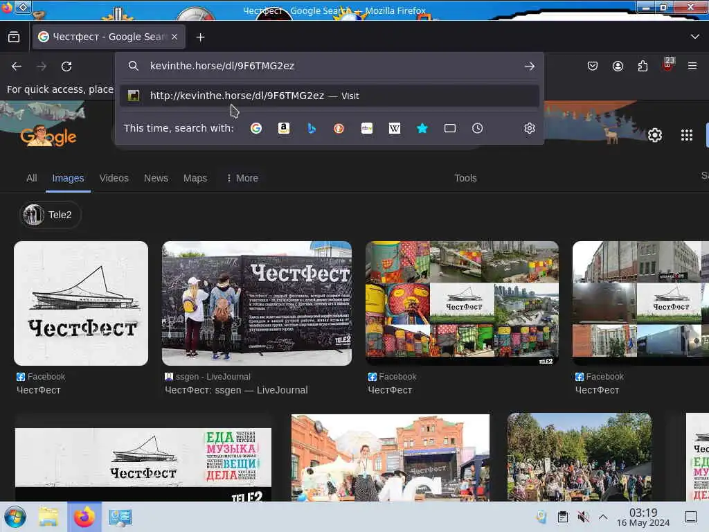709x532 pixels.
Task: Open the window menu icon in title bar
Action: click(x=23, y=7)
